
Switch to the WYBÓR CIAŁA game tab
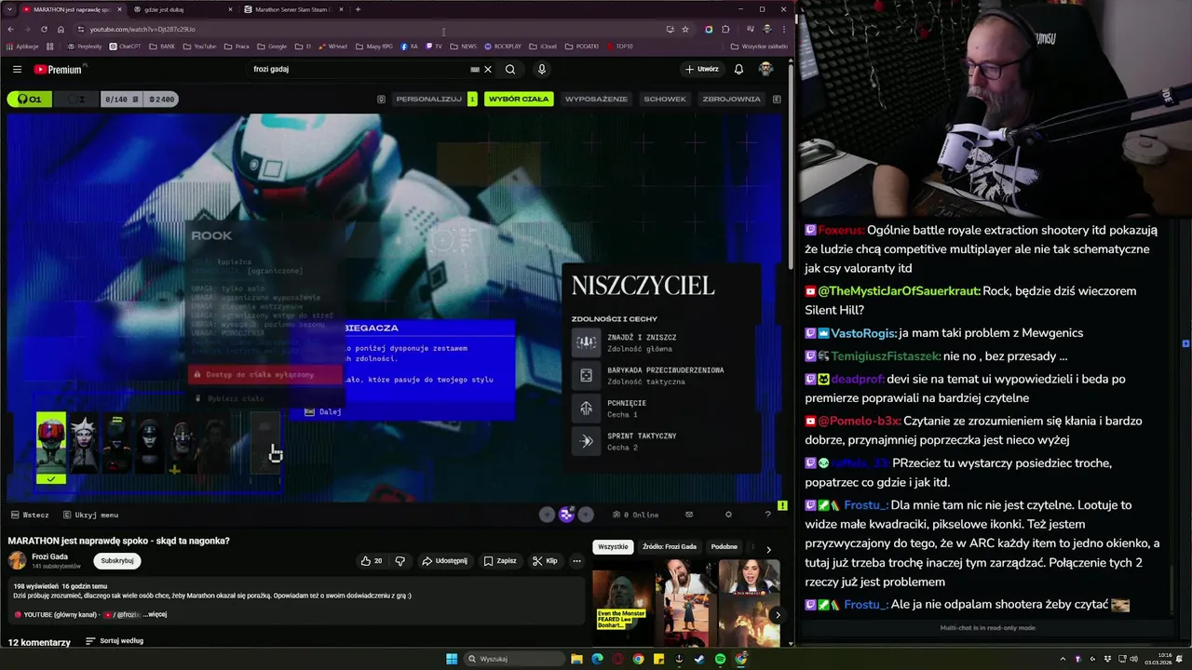pyautogui.click(x=519, y=99)
